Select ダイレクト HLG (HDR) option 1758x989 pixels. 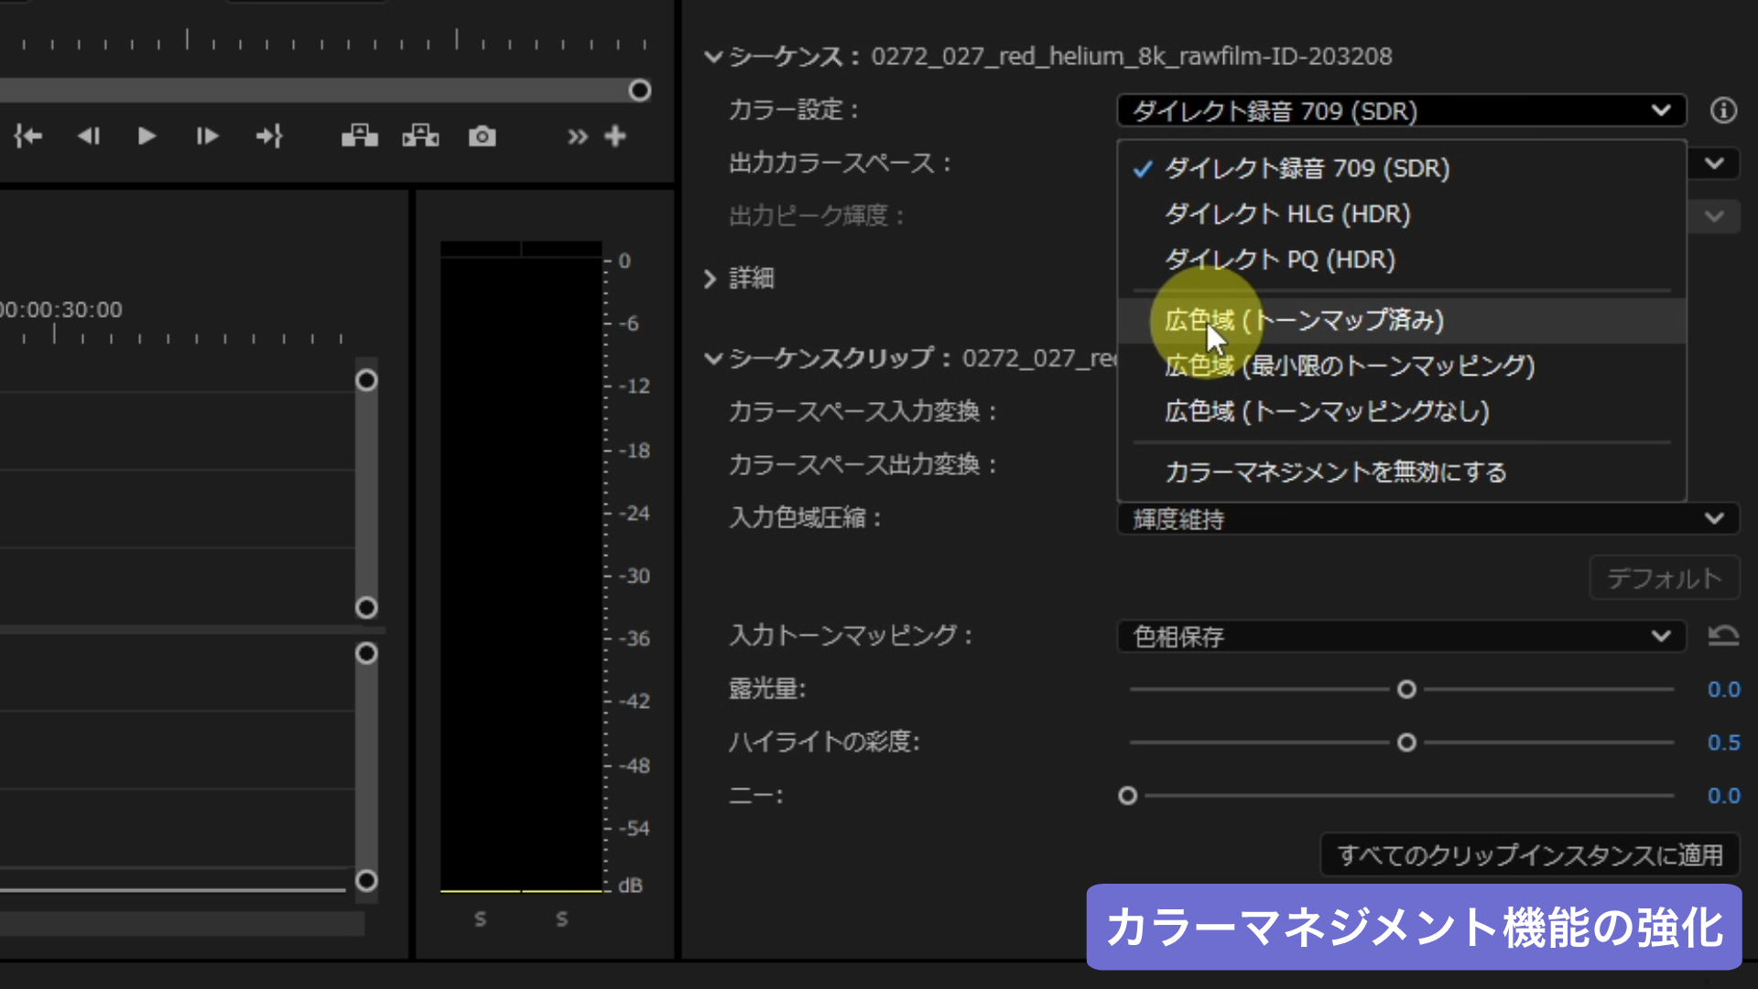(x=1287, y=214)
